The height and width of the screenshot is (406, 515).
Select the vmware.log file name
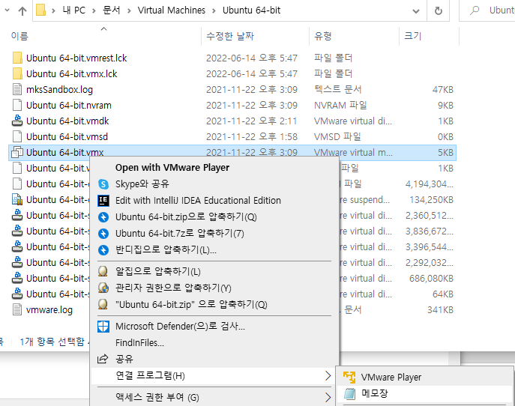(49, 310)
